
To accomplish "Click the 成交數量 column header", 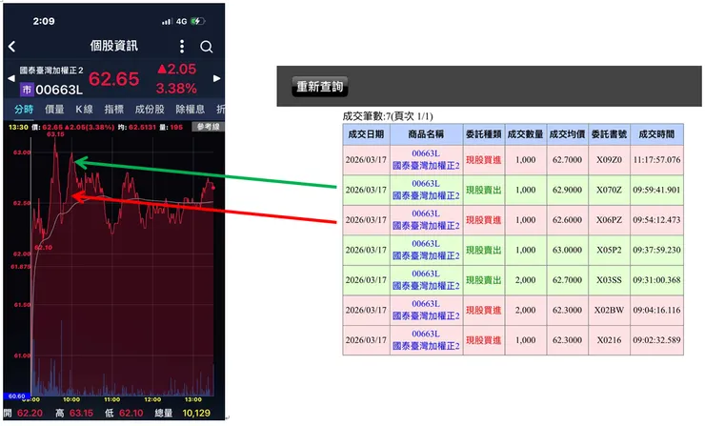I will pos(526,134).
